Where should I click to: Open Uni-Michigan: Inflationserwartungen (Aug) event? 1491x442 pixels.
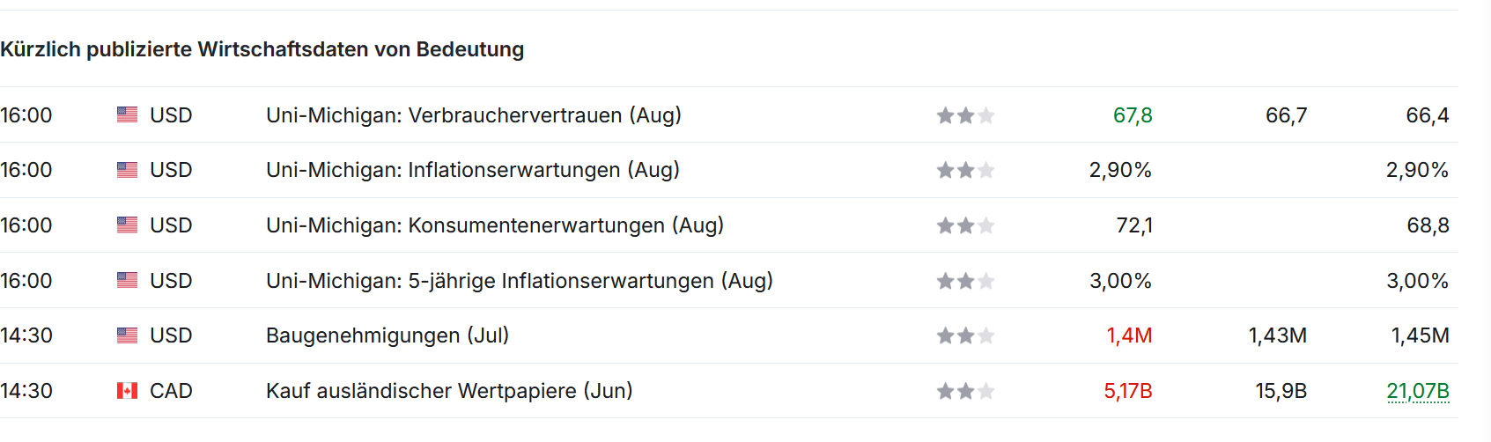tap(473, 170)
